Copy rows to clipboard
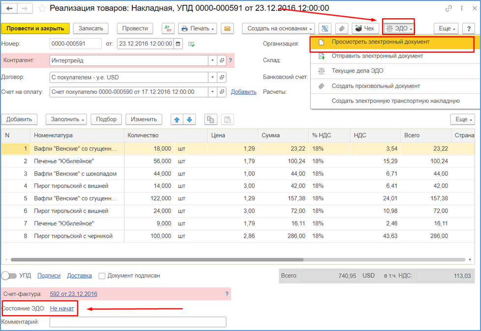Viewport: 481px width, 331px height. tap(210, 119)
